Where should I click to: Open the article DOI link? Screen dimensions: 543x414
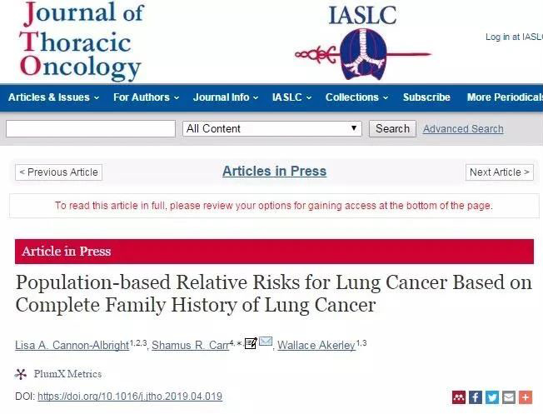tap(130, 397)
